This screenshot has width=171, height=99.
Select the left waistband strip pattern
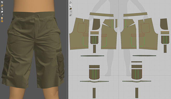102,15
